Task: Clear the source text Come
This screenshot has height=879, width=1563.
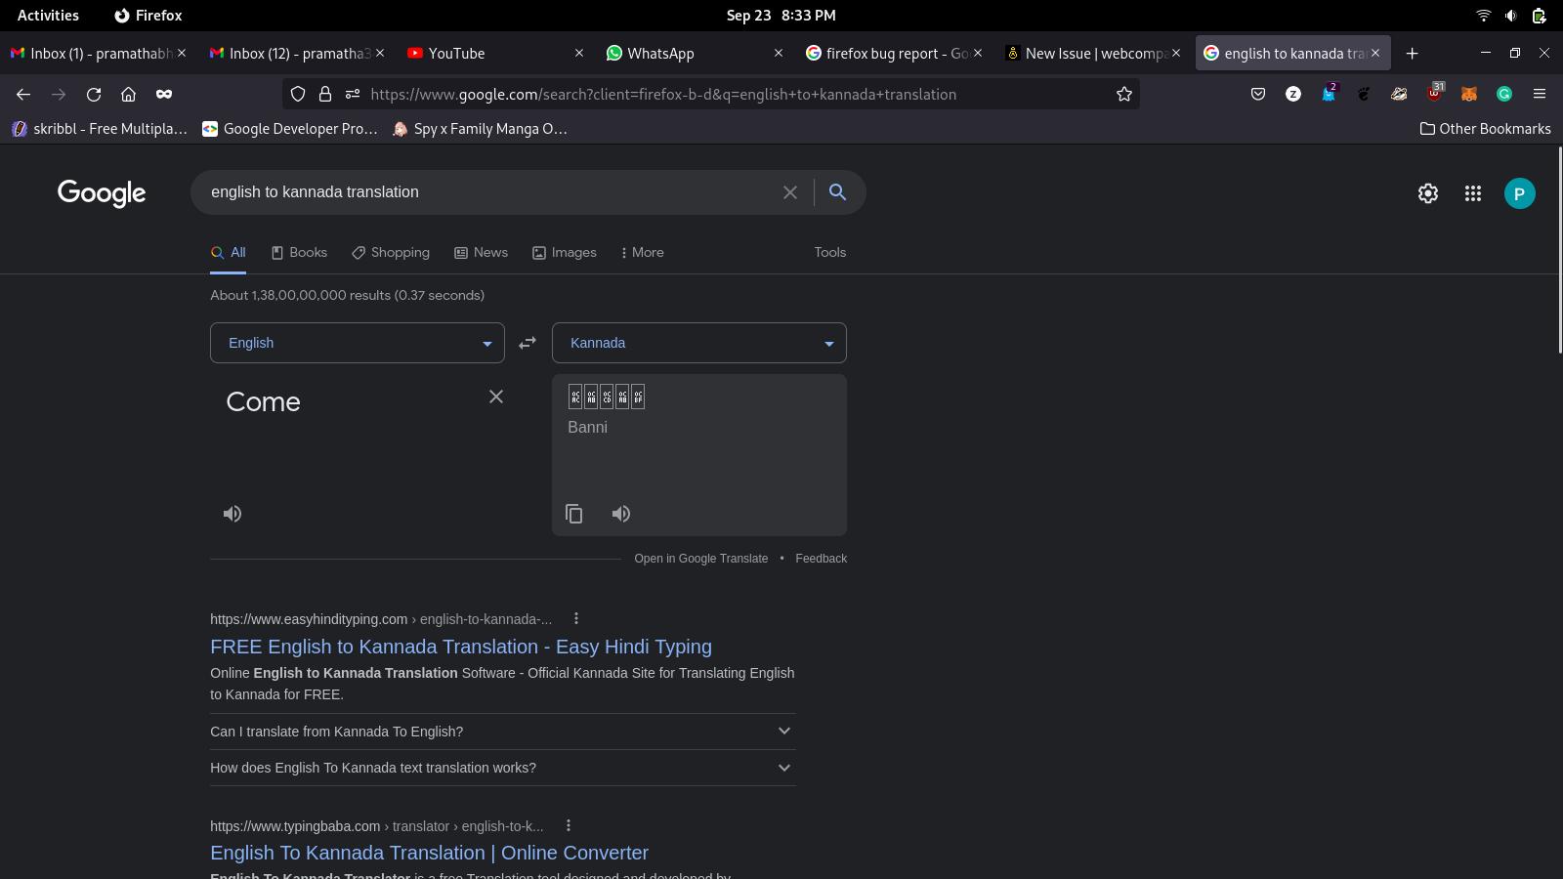Action: tap(496, 397)
